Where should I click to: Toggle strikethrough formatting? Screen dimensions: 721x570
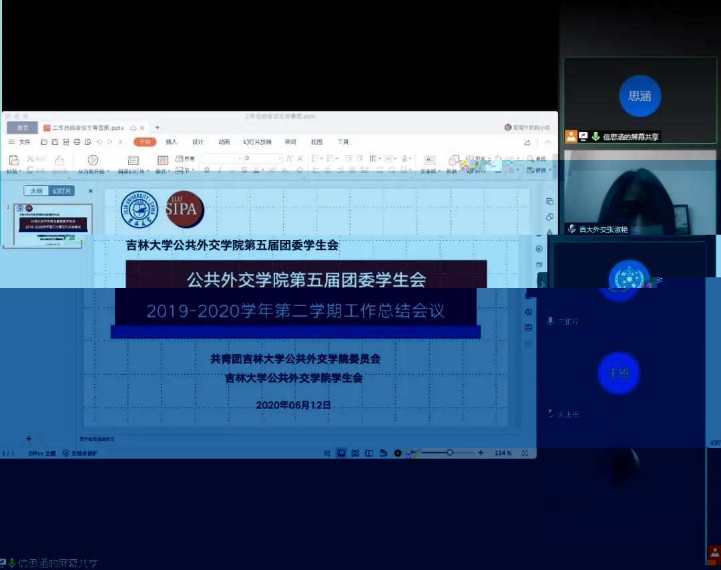(244, 171)
